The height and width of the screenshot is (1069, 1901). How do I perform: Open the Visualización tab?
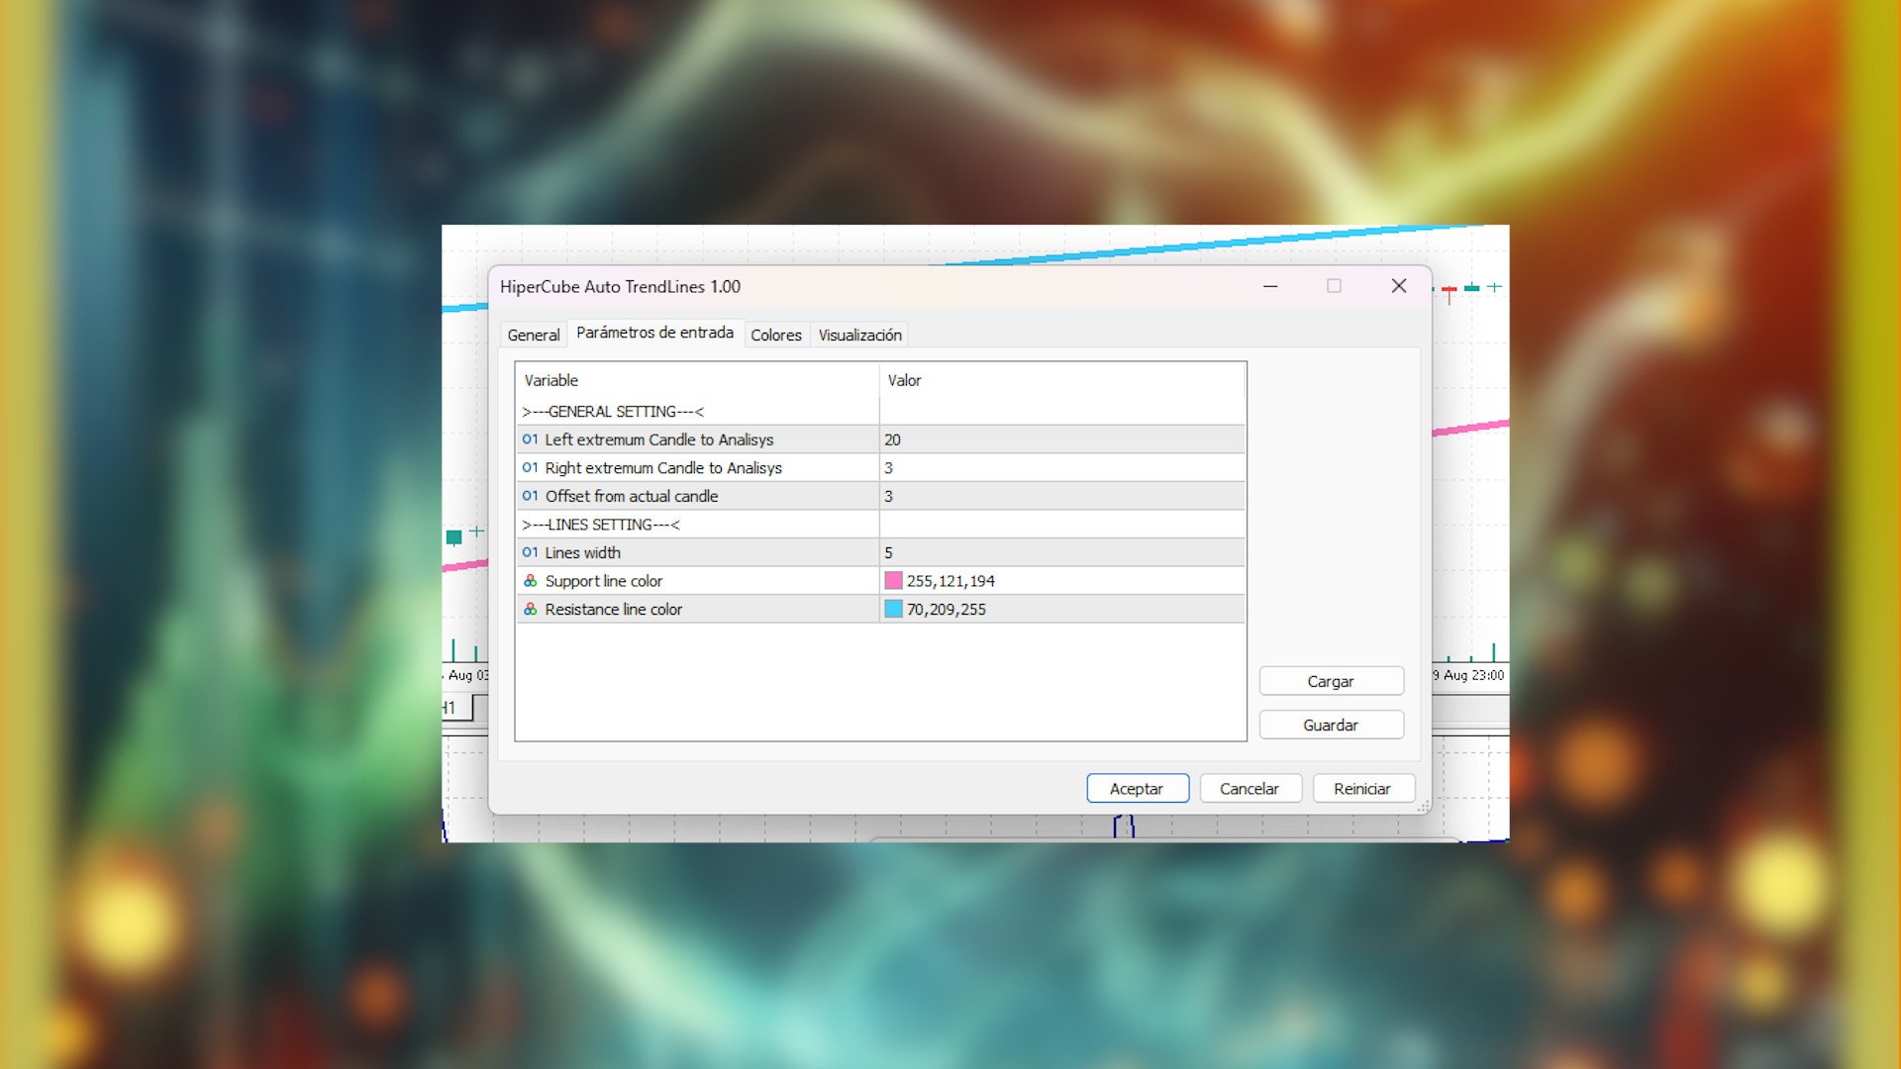[x=858, y=335]
